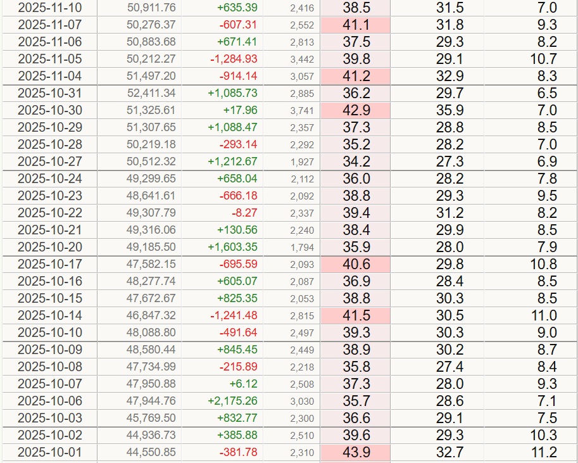Select the green change value +1,088.47
The image size is (578, 463).
232,127
